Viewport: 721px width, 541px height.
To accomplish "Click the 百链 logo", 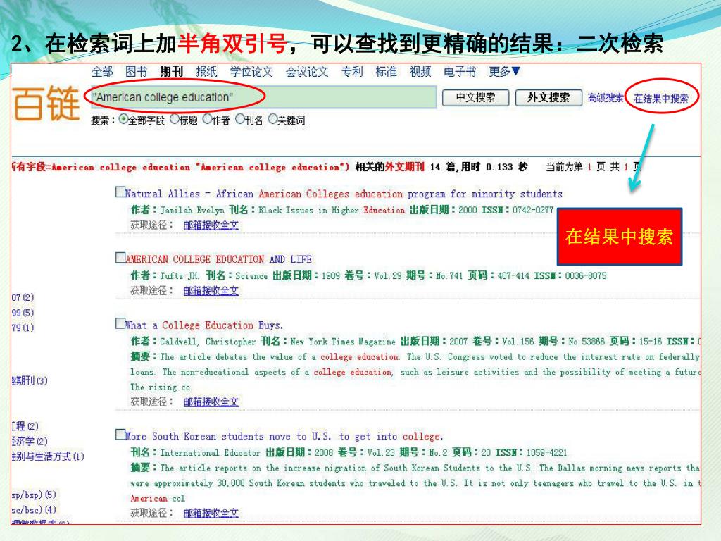I will coord(46,104).
